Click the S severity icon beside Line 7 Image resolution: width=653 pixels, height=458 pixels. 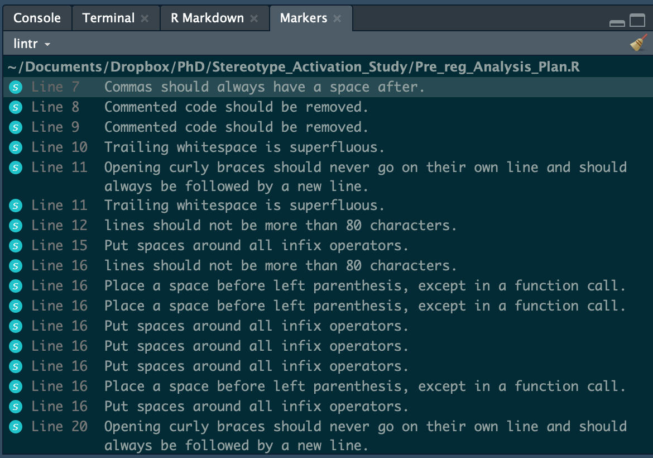15,87
